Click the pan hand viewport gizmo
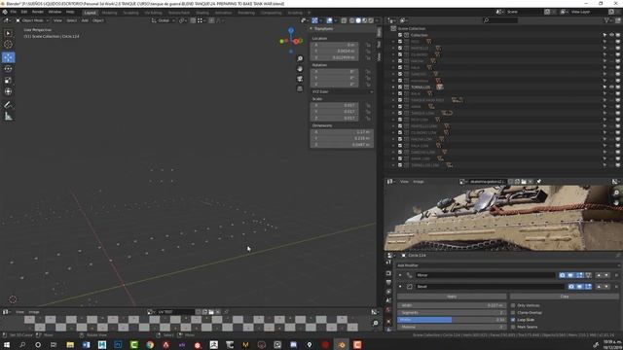 [300, 69]
